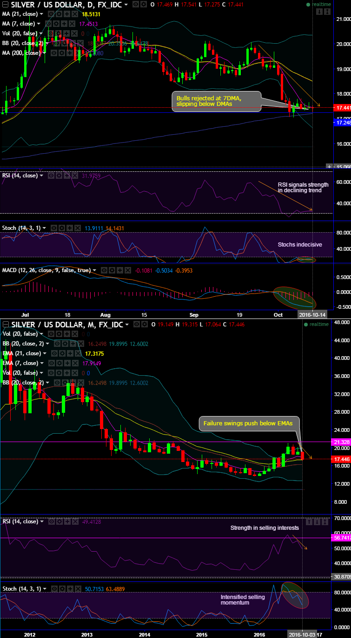This screenshot has width=351, height=638.
Task: Remove MACD indicator with X icon
Action: pos(127,270)
